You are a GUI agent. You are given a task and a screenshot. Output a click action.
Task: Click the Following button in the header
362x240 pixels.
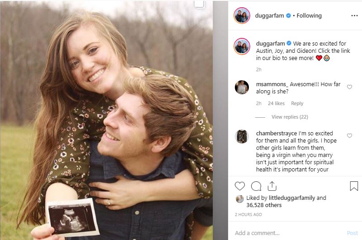pyautogui.click(x=309, y=15)
